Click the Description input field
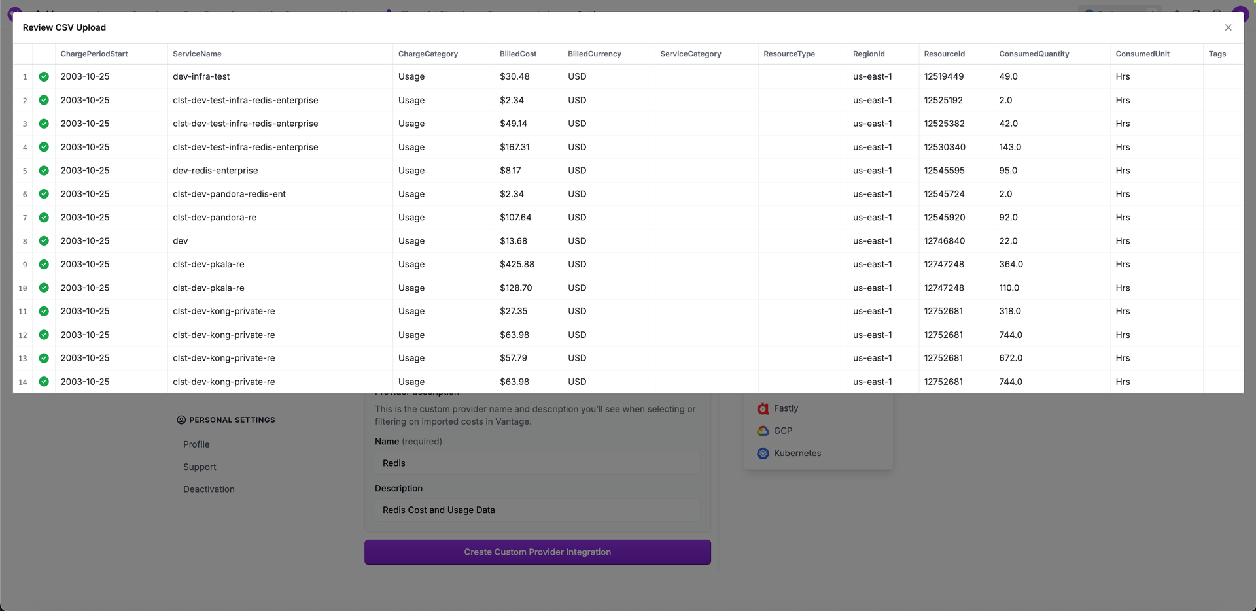1256x611 pixels. [x=537, y=510]
